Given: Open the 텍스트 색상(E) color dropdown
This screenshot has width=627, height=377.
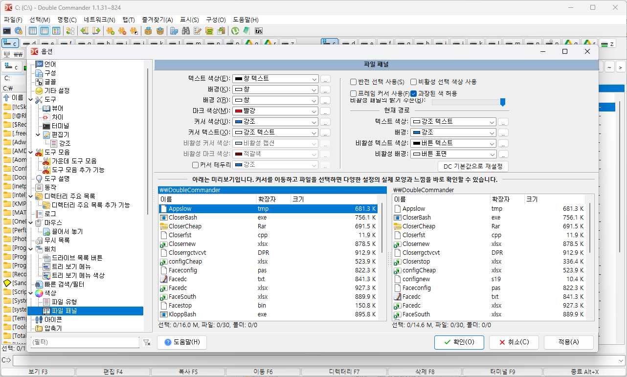Looking at the screenshot, I should pos(276,79).
